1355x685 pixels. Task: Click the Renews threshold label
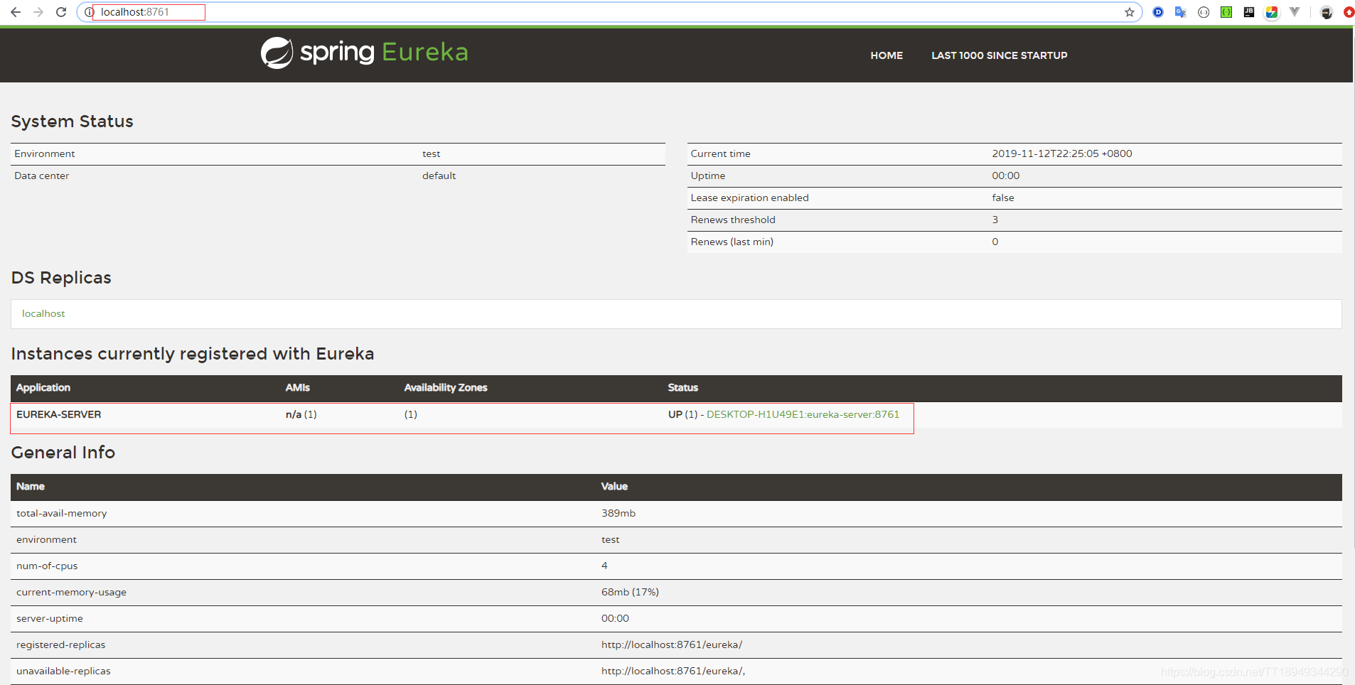pos(733,220)
